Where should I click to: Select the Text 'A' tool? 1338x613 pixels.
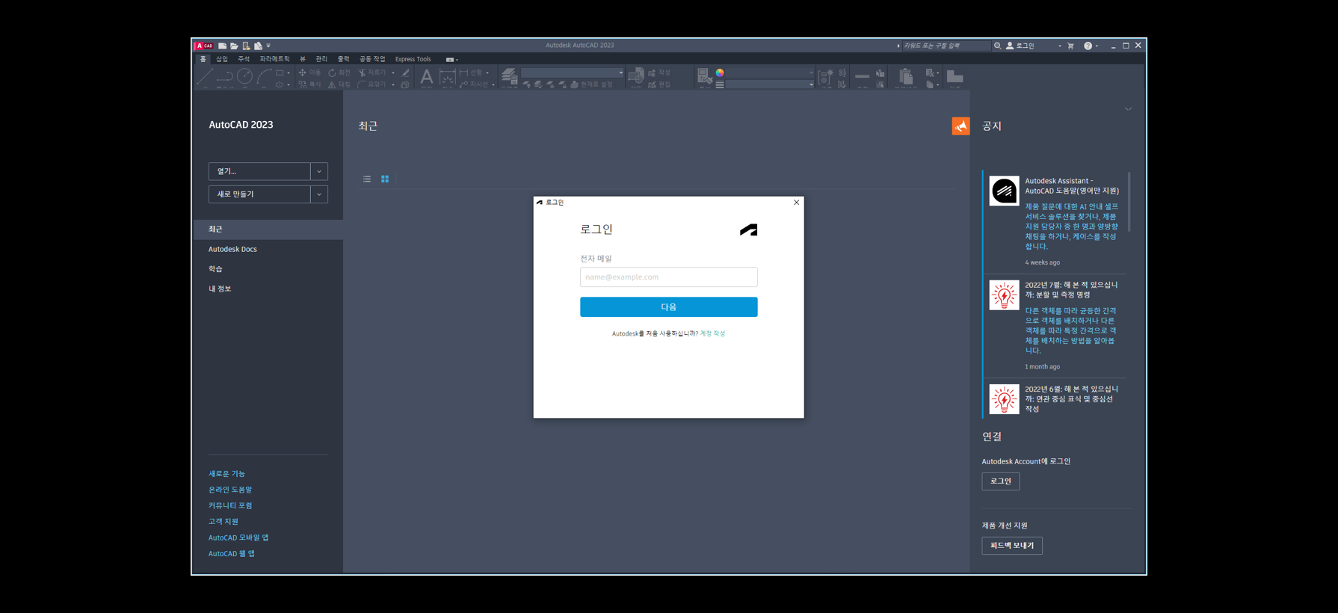(426, 76)
